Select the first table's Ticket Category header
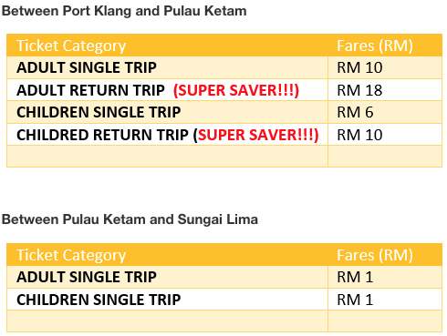This screenshot has height=336, width=447. tap(71, 46)
